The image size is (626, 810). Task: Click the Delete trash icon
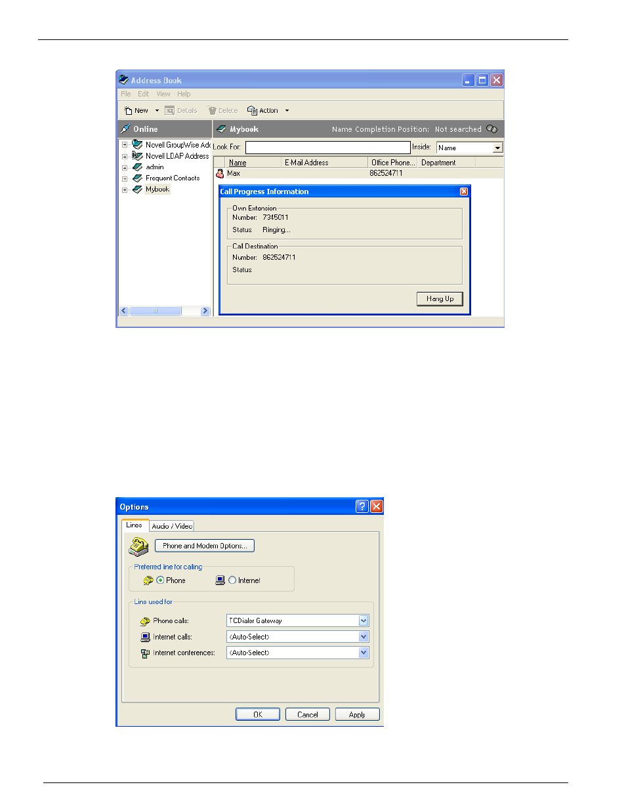pos(212,110)
